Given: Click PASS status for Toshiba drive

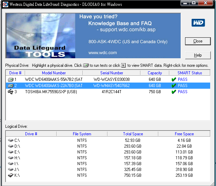Looking at the screenshot, I should tap(183, 91).
